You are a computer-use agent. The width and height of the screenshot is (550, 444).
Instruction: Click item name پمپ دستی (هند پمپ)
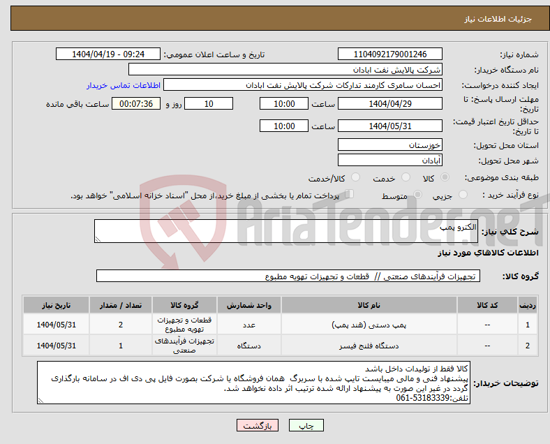click(x=369, y=325)
